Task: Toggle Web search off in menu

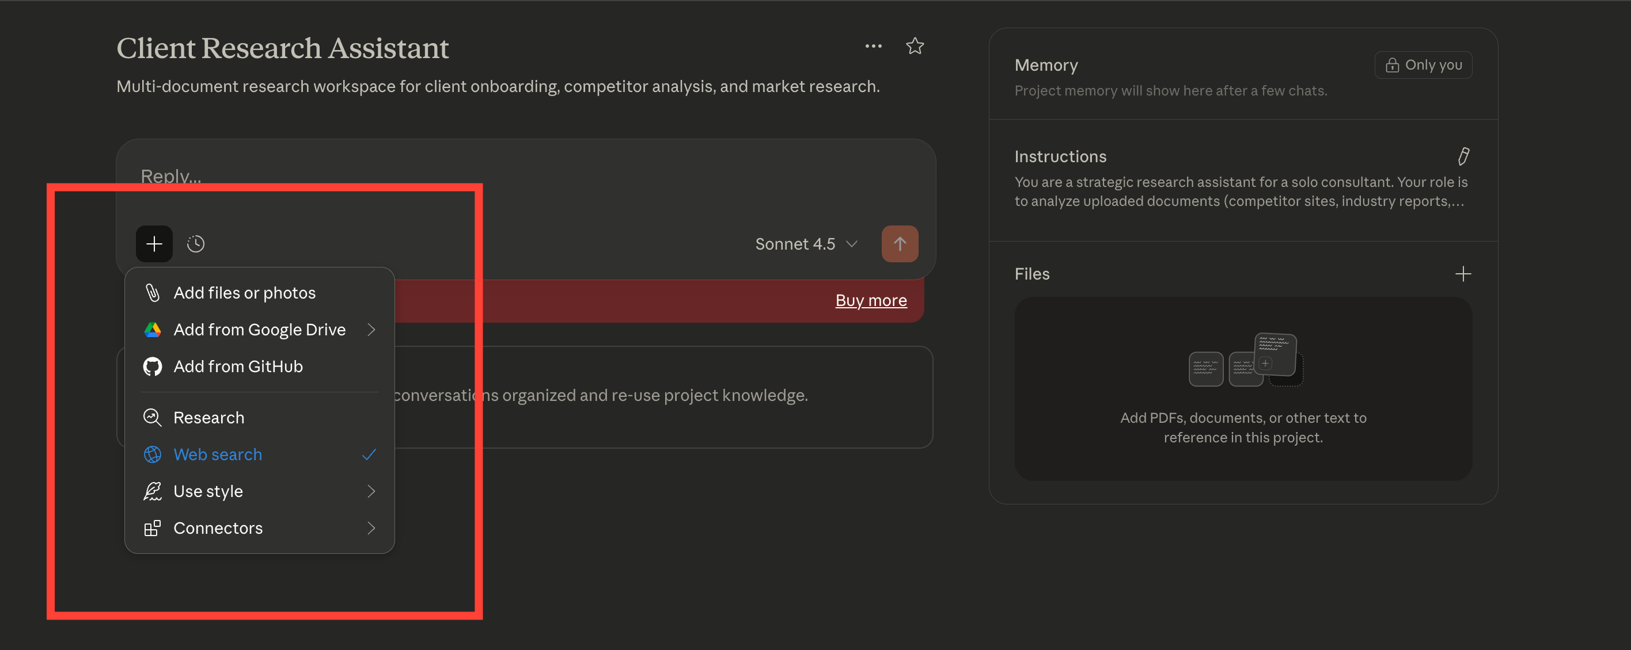Action: (x=217, y=454)
